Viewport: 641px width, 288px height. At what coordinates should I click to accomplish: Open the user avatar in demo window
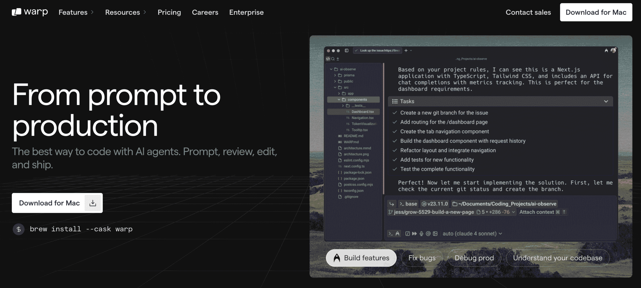[x=613, y=50]
